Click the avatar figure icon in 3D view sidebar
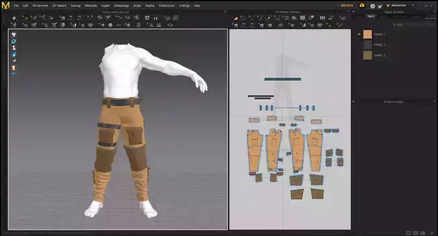The height and width of the screenshot is (236, 438). point(14,48)
